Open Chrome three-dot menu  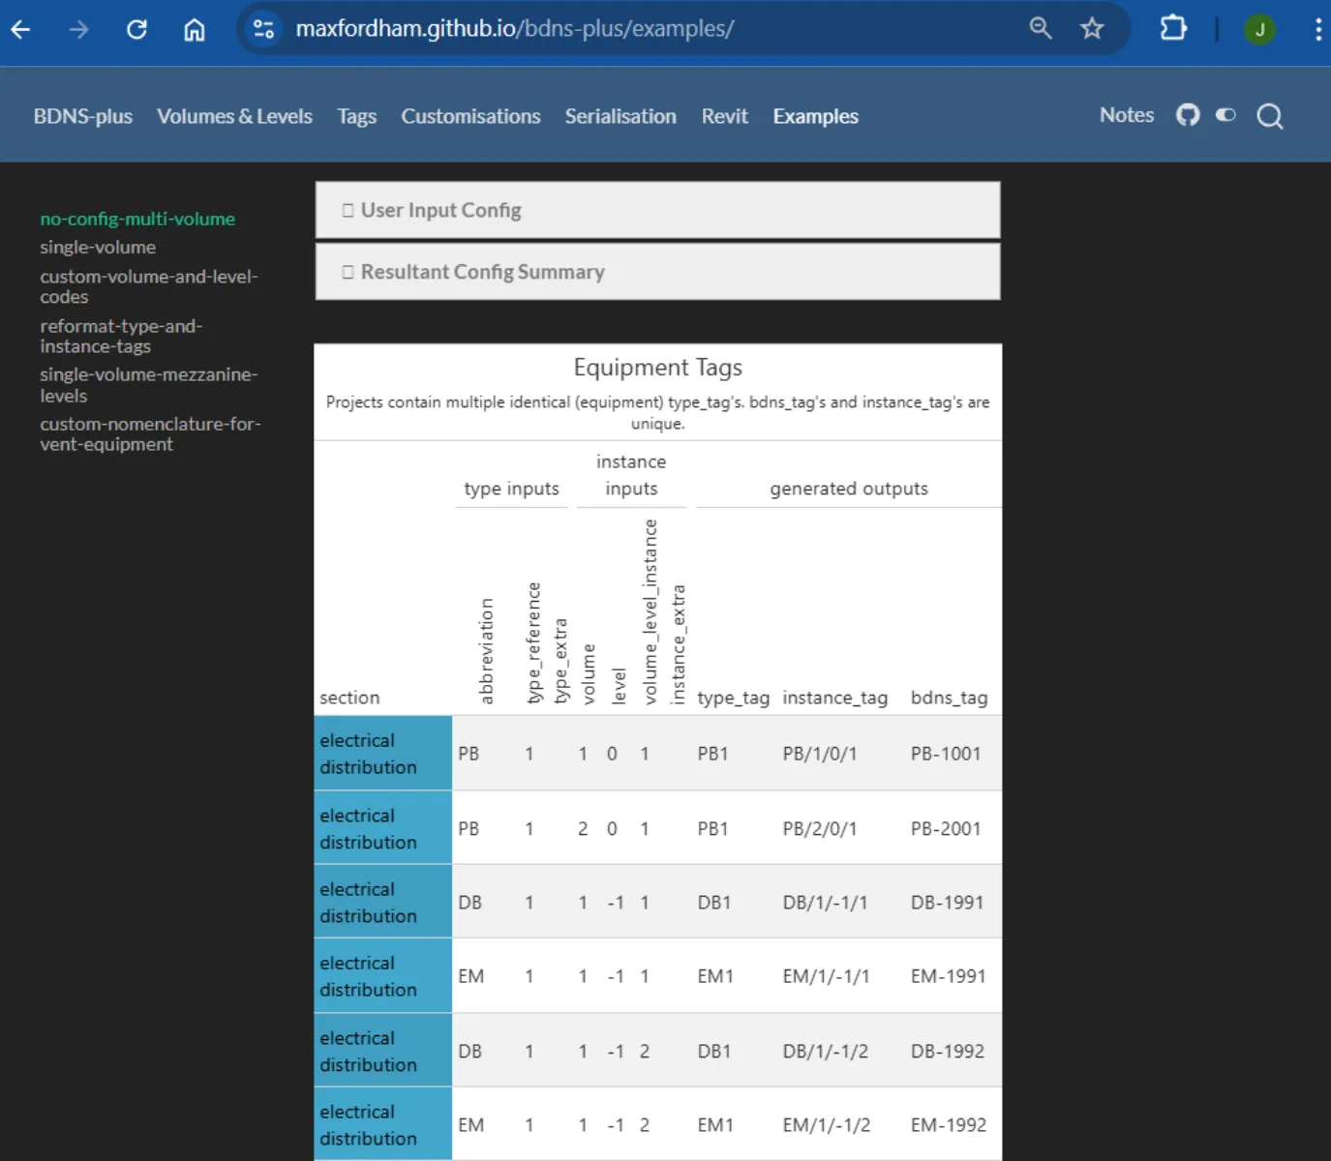1317,29
